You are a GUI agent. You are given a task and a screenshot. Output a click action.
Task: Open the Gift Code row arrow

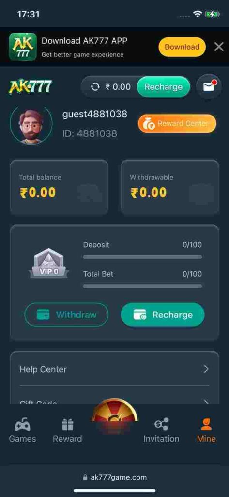pyautogui.click(x=206, y=402)
